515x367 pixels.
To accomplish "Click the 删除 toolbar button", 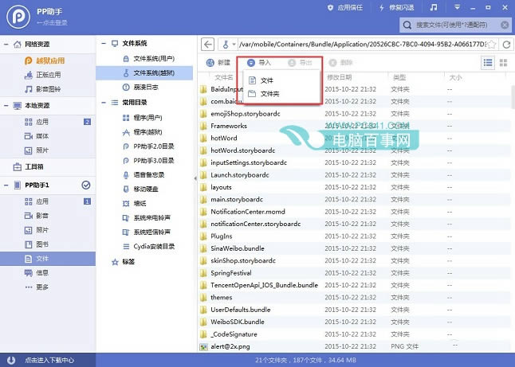I will coord(340,63).
